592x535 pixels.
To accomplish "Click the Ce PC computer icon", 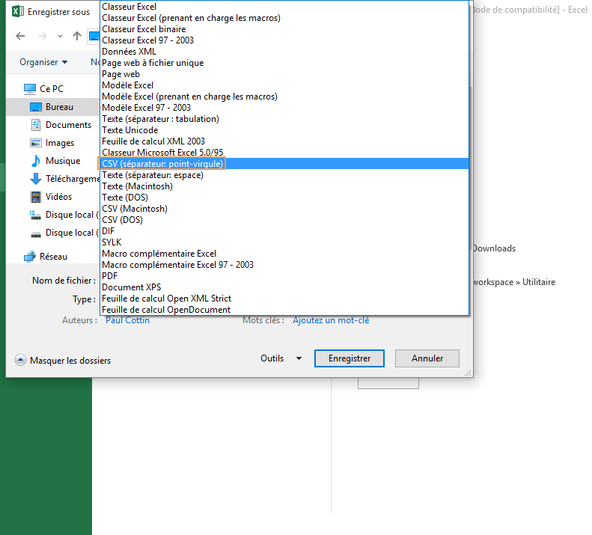I will tap(29, 89).
